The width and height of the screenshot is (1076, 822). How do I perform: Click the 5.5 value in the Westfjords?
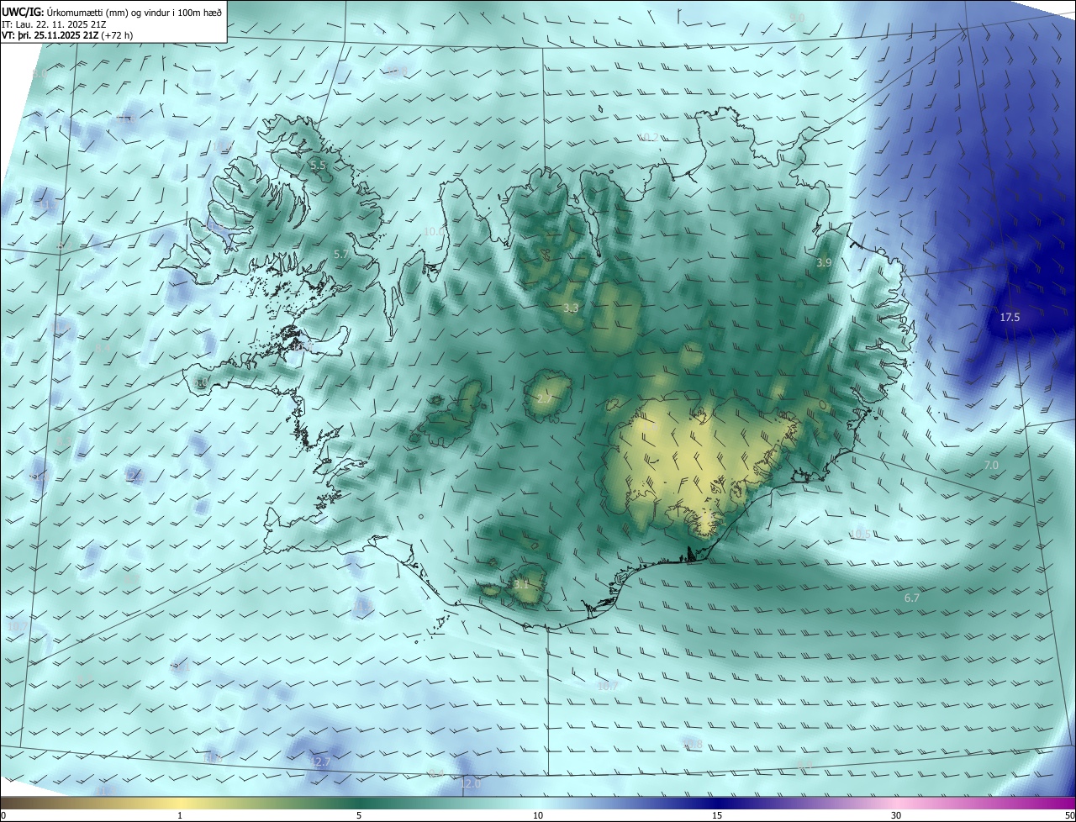[318, 166]
